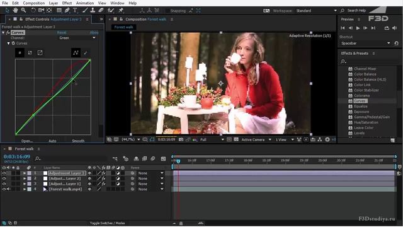
Task: Select the Roto Brush tool
Action: coord(111,10)
